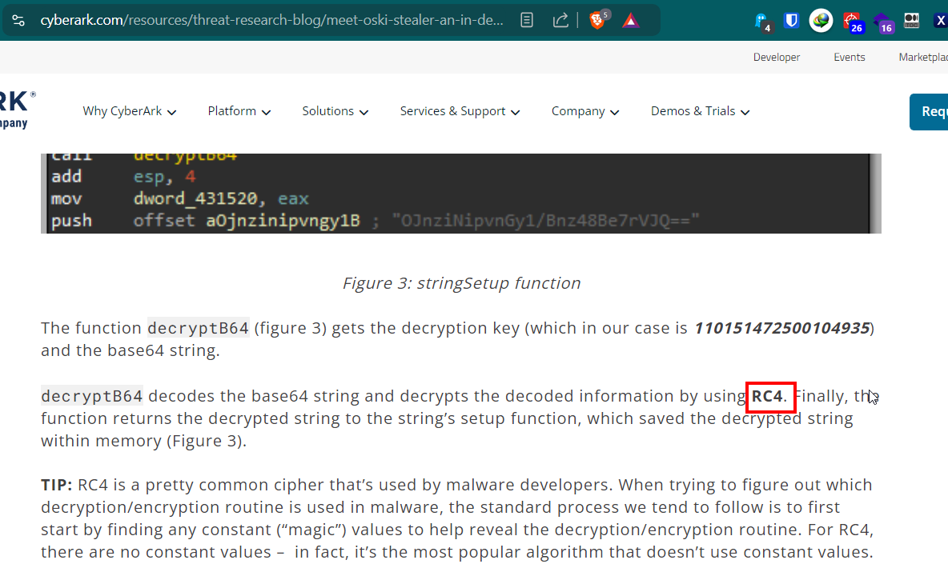Open site settings icon in address bar

click(x=18, y=21)
